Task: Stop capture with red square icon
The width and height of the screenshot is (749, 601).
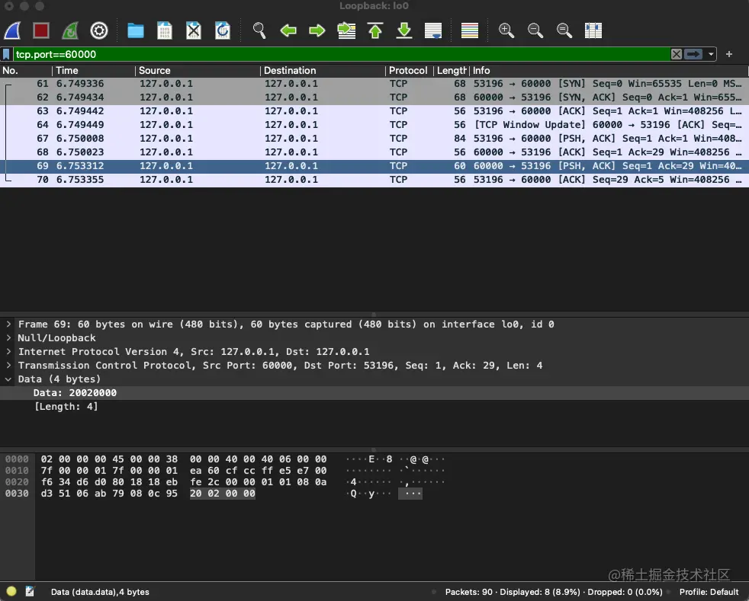Action: pos(41,30)
